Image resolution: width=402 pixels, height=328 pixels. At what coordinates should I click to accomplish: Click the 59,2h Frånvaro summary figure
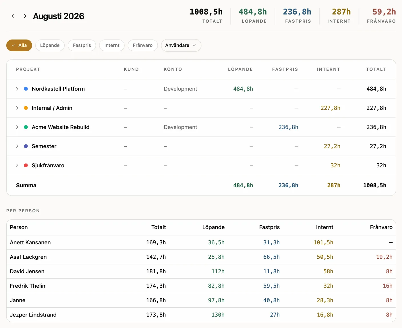[384, 12]
